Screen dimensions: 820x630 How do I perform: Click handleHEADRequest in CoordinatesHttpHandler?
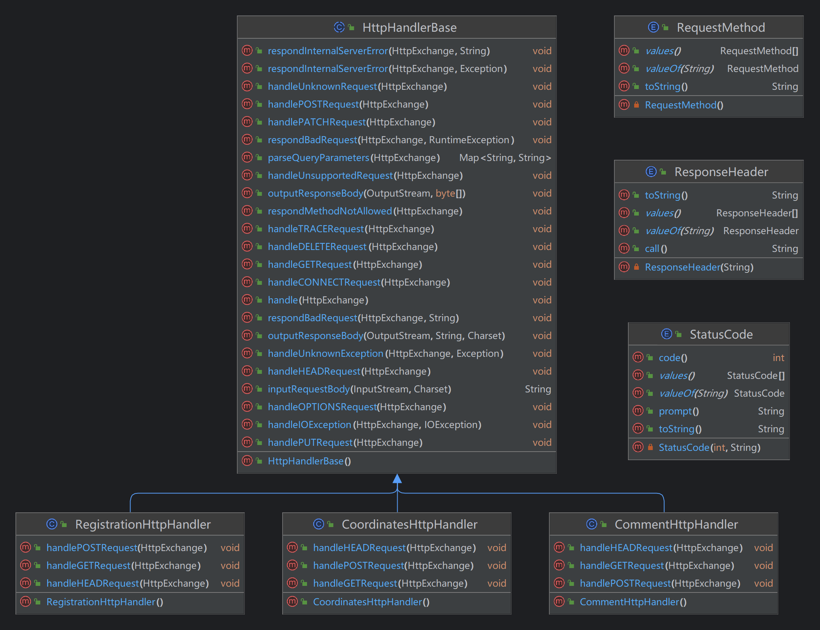click(x=395, y=548)
